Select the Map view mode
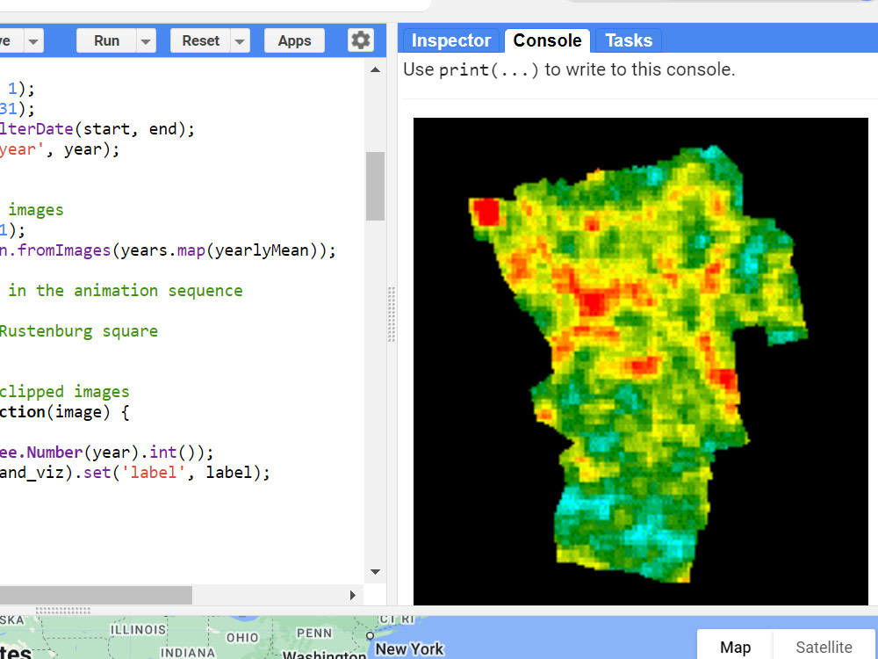The width and height of the screenshot is (878, 659). click(735, 648)
